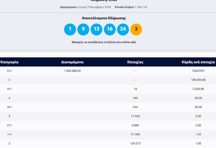Image resolution: width=216 pixels, height=148 pixels.
Task: Select the blue ball numbered 16
Action: (110, 29)
